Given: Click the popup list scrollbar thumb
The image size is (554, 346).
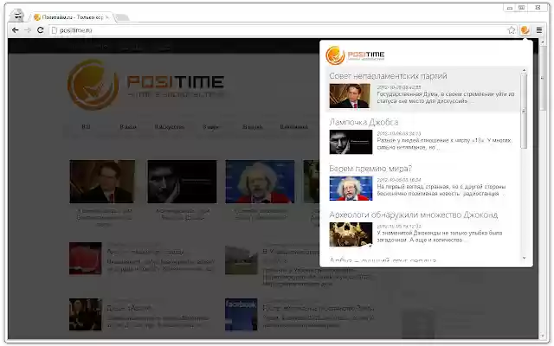Looking at the screenshot, I should point(524,111).
